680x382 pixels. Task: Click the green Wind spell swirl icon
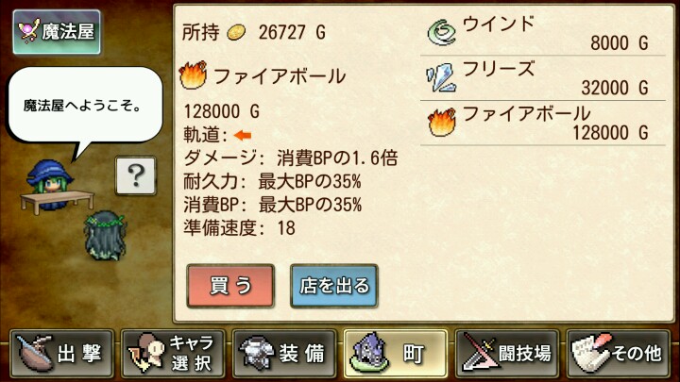441,32
